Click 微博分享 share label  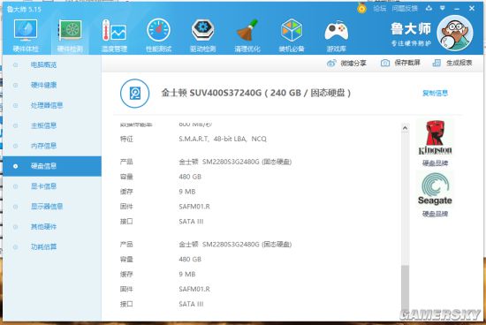tap(353, 64)
